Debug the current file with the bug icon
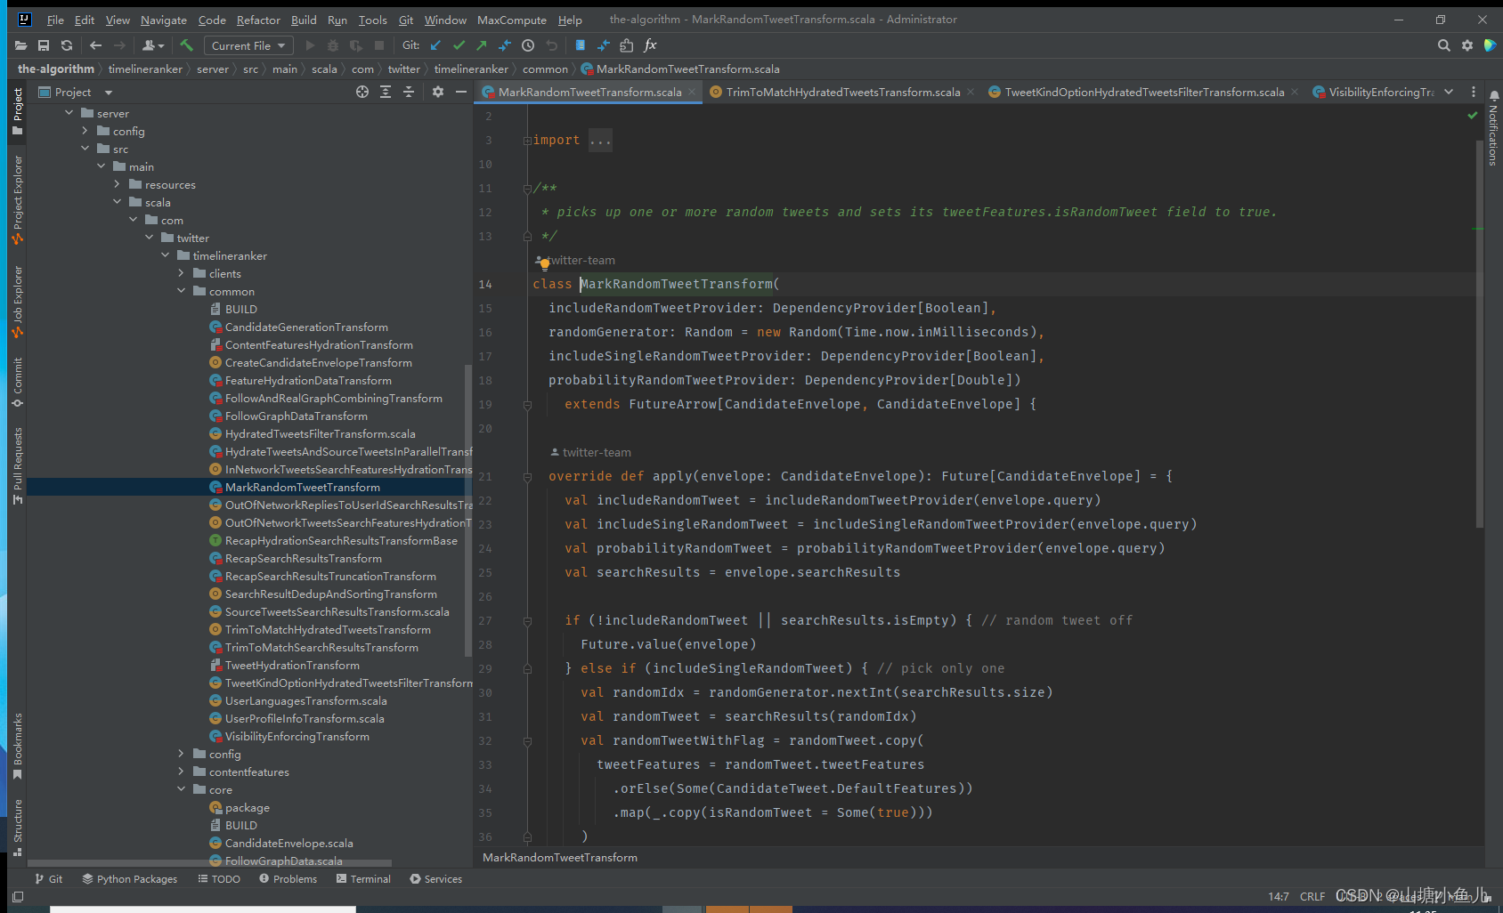This screenshot has height=913, width=1503. click(333, 45)
